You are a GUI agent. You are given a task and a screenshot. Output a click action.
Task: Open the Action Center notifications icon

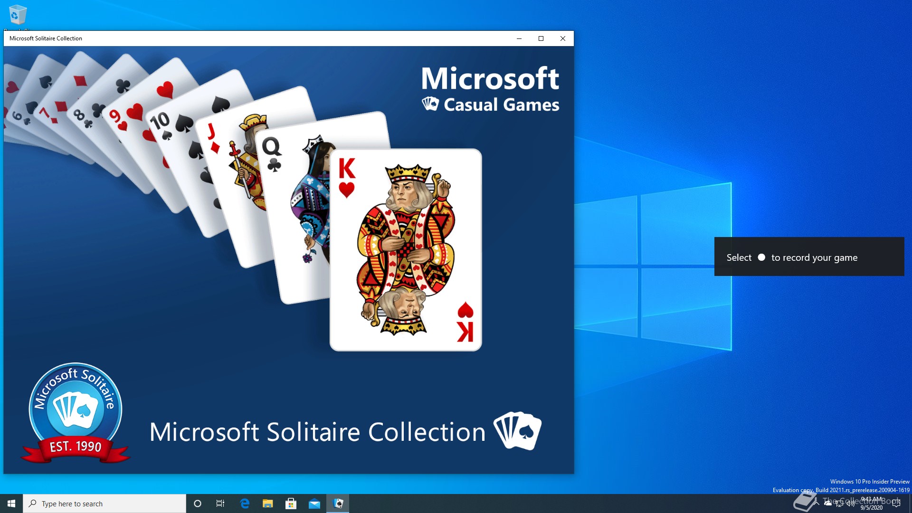pyautogui.click(x=896, y=503)
